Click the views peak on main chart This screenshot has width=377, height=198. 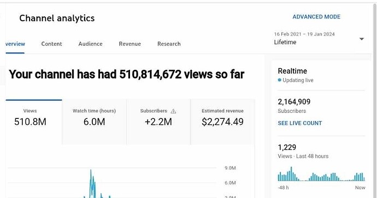tap(91, 171)
